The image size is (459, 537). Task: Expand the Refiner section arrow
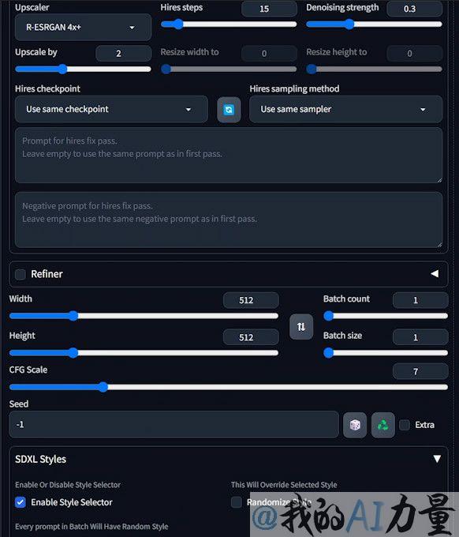pyautogui.click(x=435, y=274)
